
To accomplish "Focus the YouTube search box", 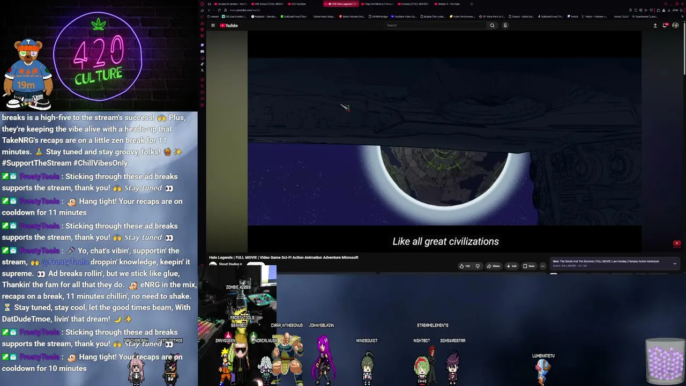I will tap(436, 25).
